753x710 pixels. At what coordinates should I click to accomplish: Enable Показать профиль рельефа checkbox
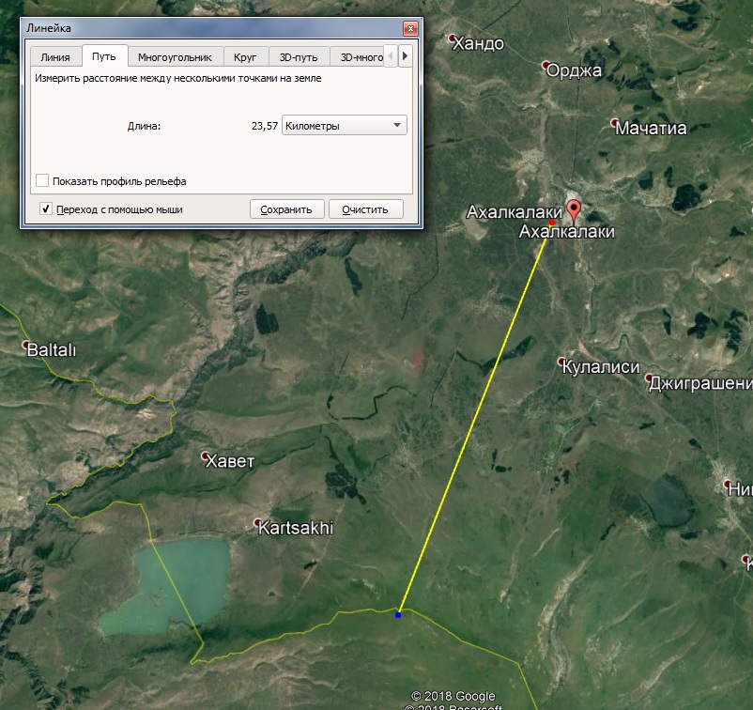click(x=42, y=180)
